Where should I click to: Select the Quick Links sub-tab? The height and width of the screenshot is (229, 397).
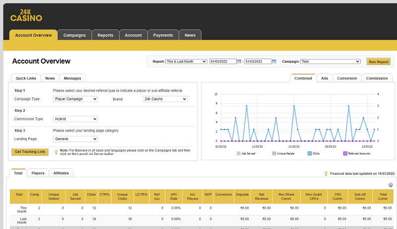26,78
